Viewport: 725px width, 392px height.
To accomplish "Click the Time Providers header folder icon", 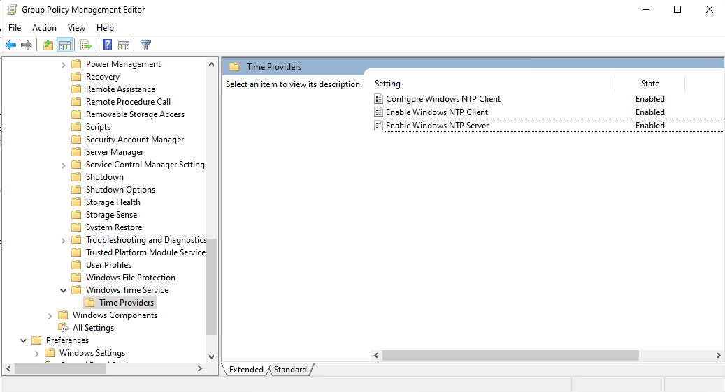I will pos(234,67).
